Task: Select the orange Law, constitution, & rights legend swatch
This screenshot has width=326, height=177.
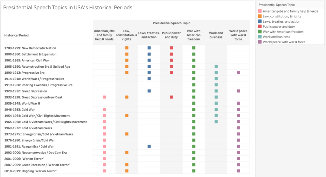Action: pos(260,16)
